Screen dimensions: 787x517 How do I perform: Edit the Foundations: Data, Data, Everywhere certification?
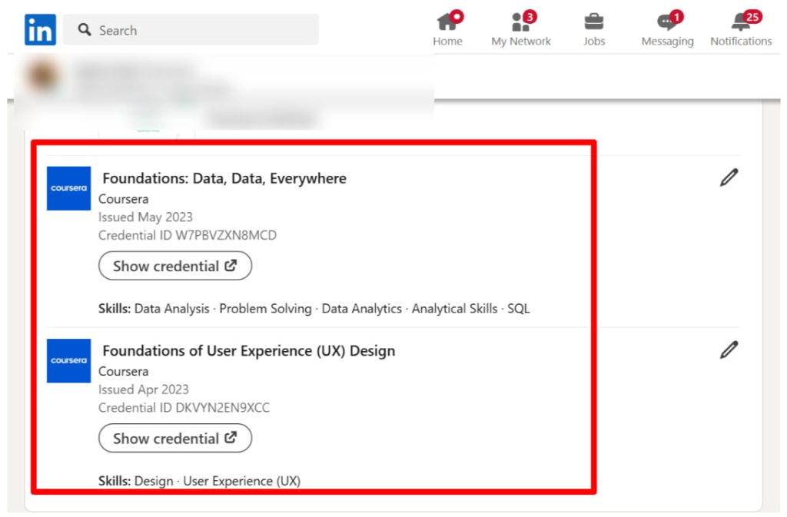pyautogui.click(x=729, y=177)
